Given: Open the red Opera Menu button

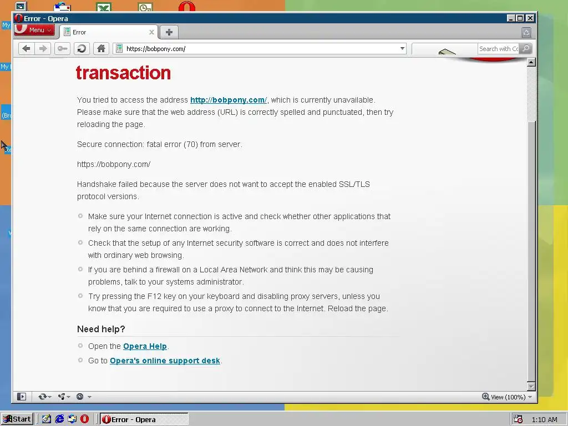Looking at the screenshot, I should click(34, 30).
